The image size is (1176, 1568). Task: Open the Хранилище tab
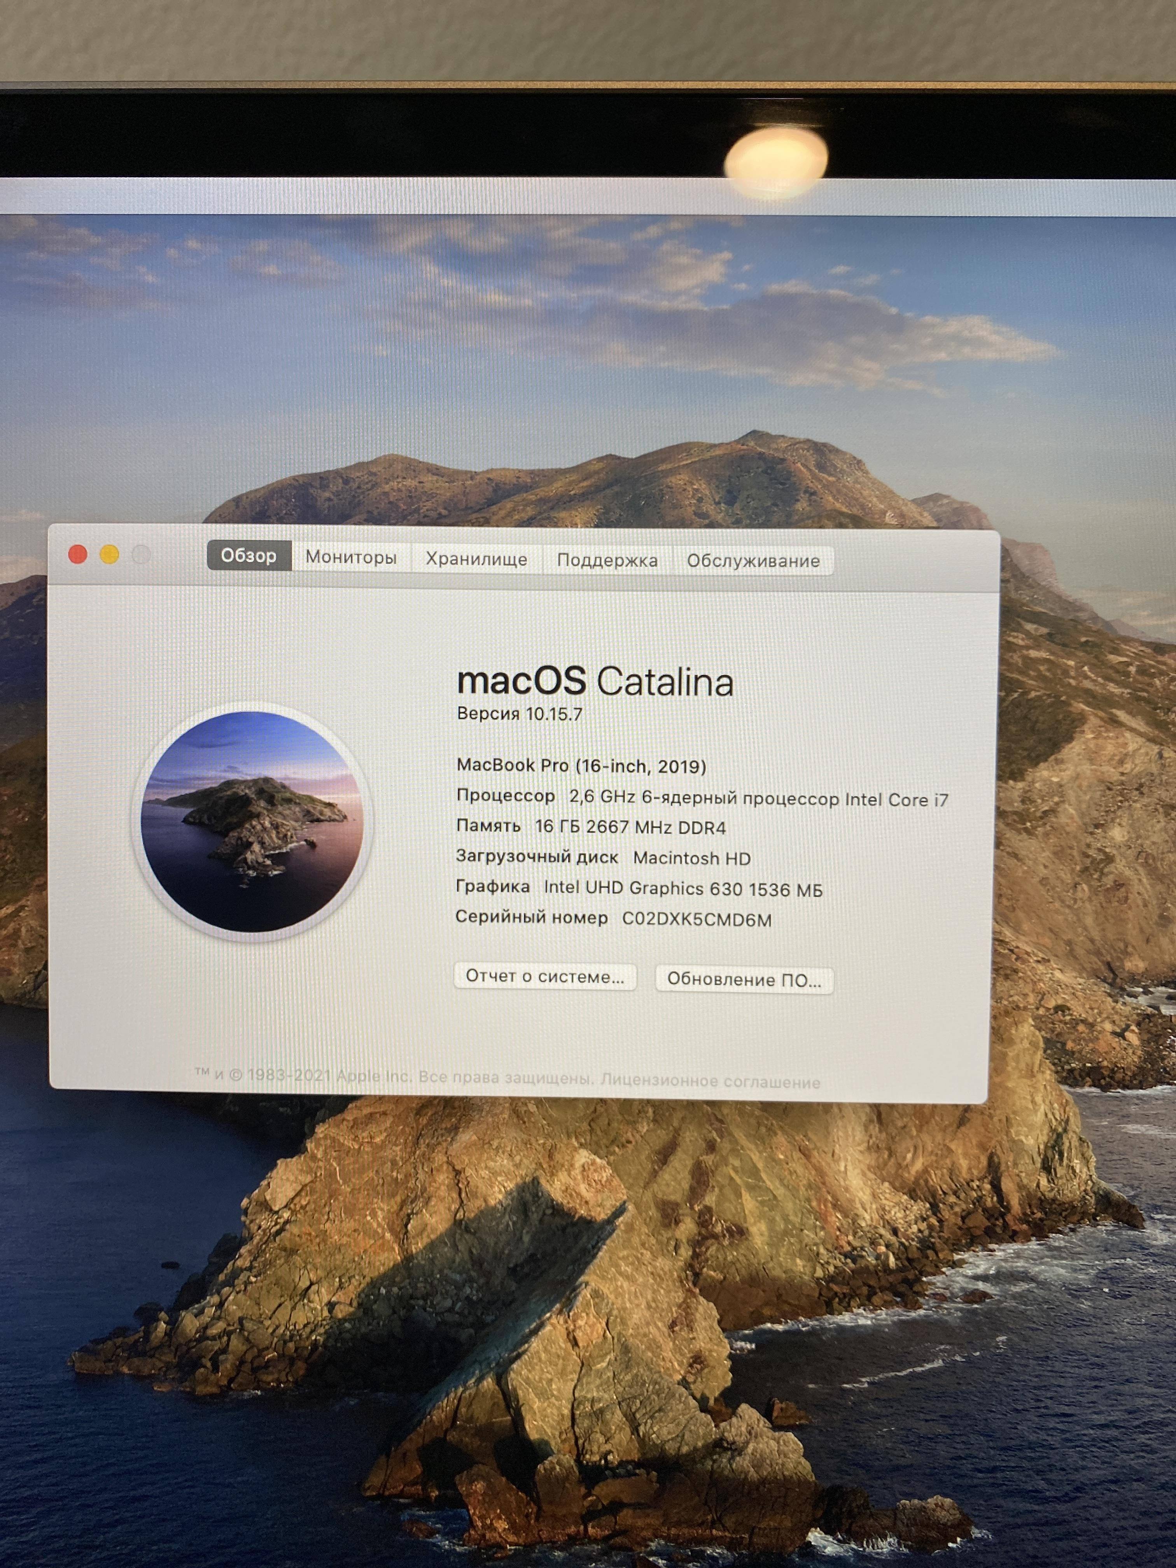(x=476, y=558)
